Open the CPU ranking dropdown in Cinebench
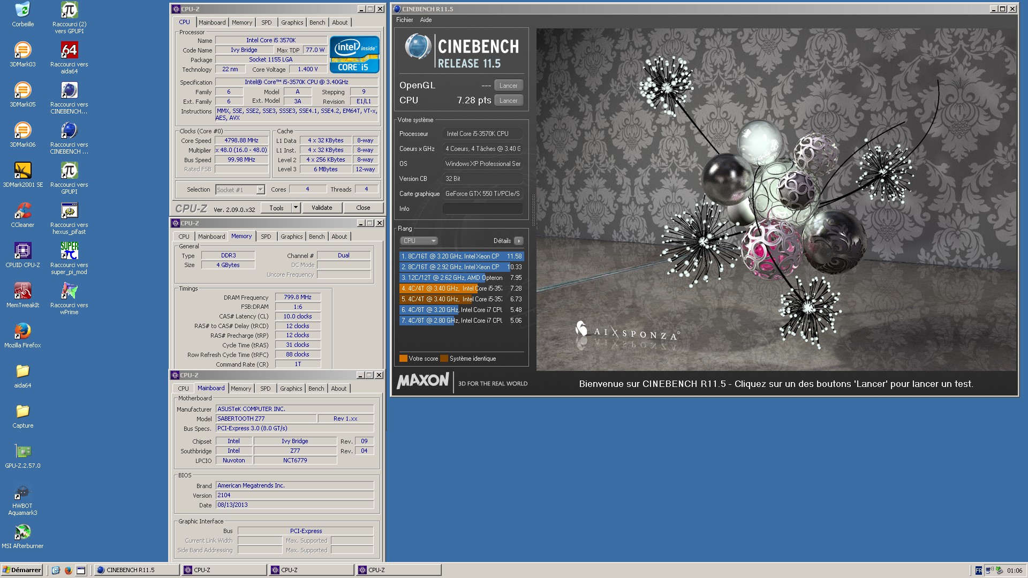This screenshot has width=1028, height=578. coord(419,241)
